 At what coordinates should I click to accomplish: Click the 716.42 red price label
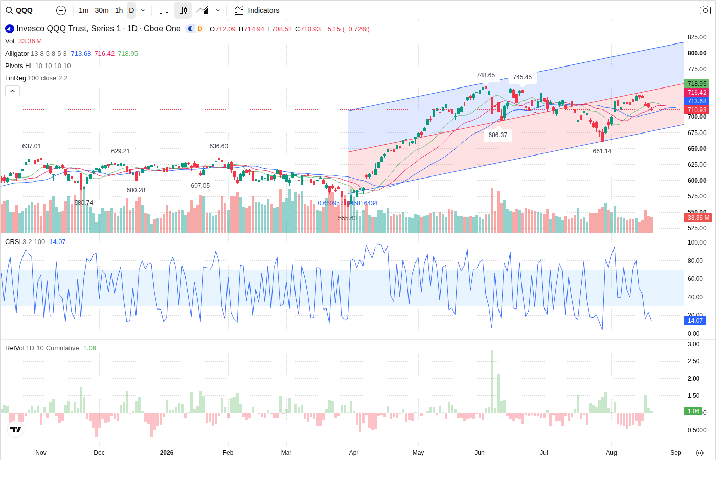(x=696, y=93)
